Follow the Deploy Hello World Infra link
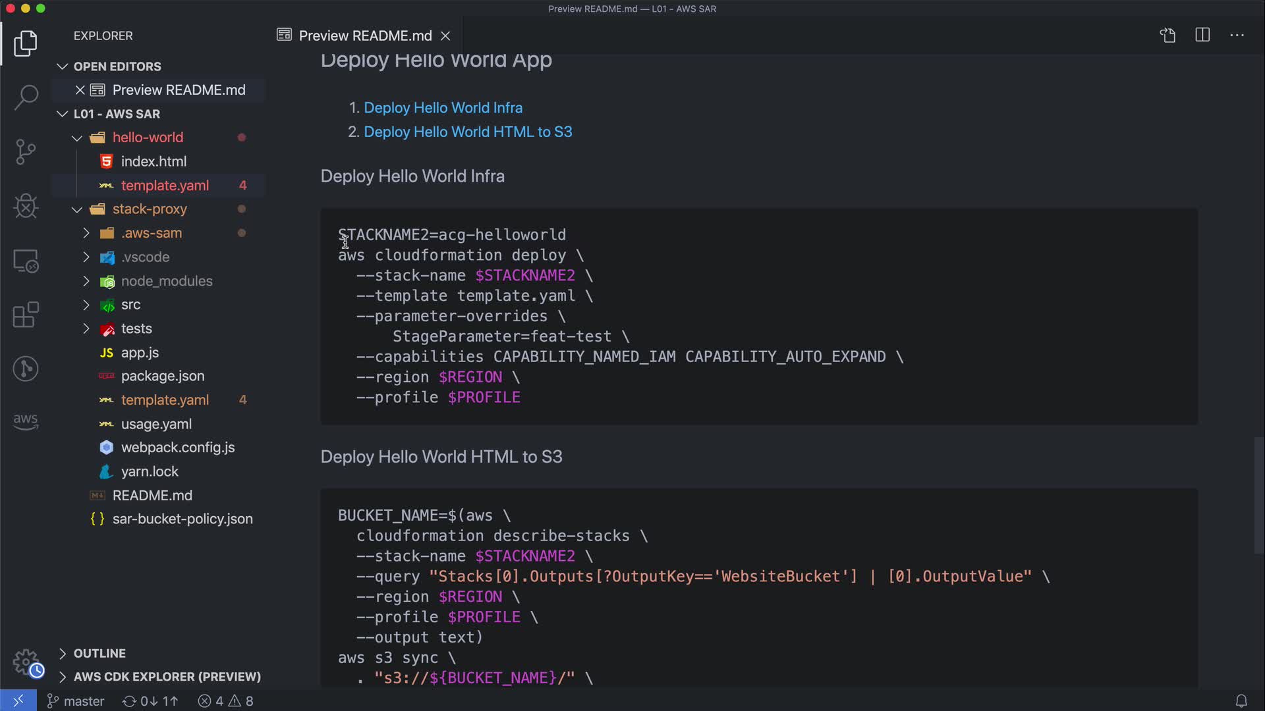Screen dimensions: 1265x711 click(x=443, y=108)
